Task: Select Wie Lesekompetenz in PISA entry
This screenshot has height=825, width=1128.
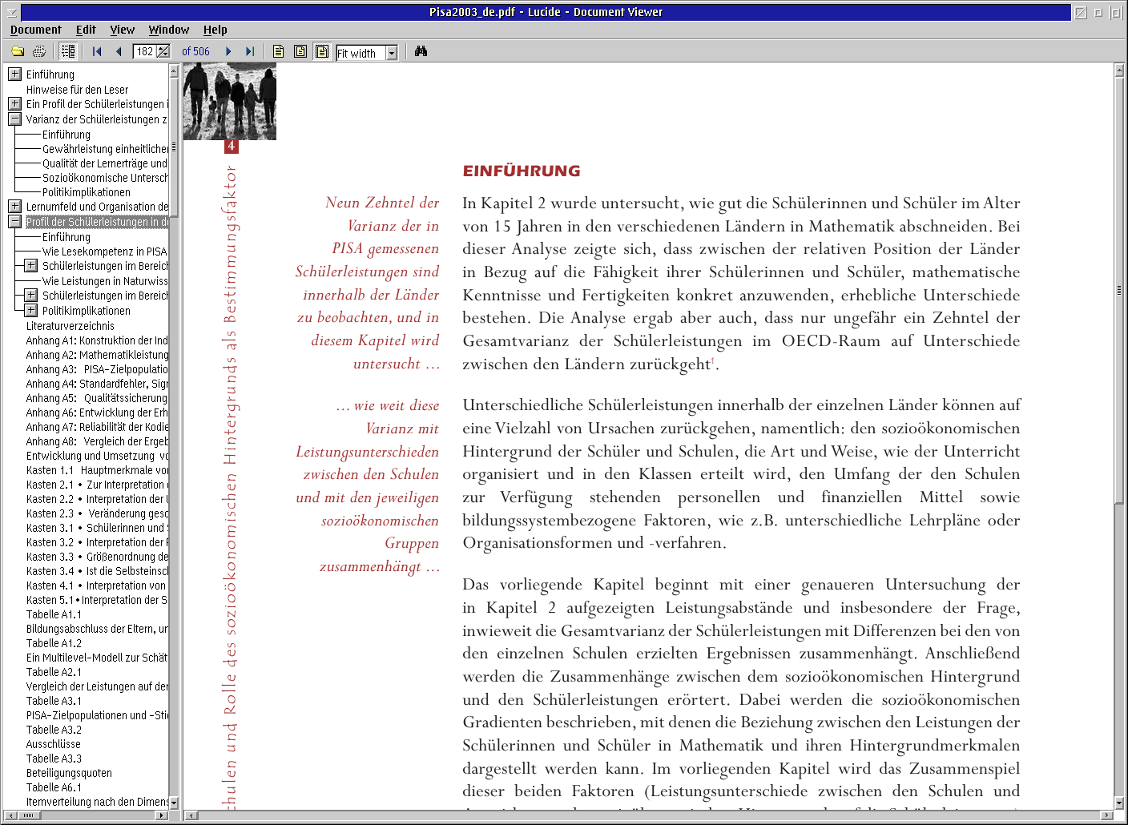Action: pos(105,252)
